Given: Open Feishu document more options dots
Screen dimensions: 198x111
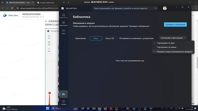Looking at the screenshot, I should tap(193, 15).
